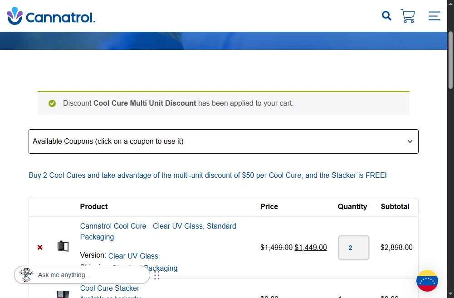Click the Venezuela flag language button
This screenshot has height=298, width=454.
click(x=427, y=281)
